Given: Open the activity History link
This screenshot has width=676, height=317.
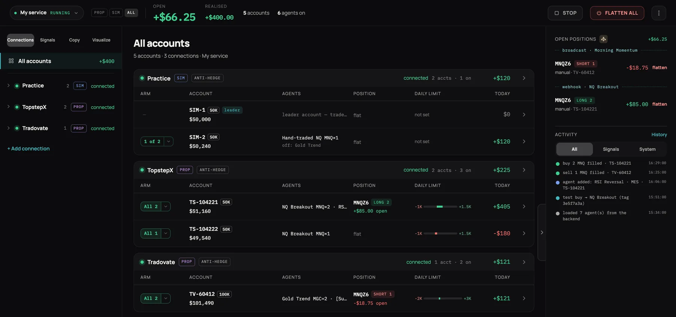Looking at the screenshot, I should pyautogui.click(x=659, y=135).
